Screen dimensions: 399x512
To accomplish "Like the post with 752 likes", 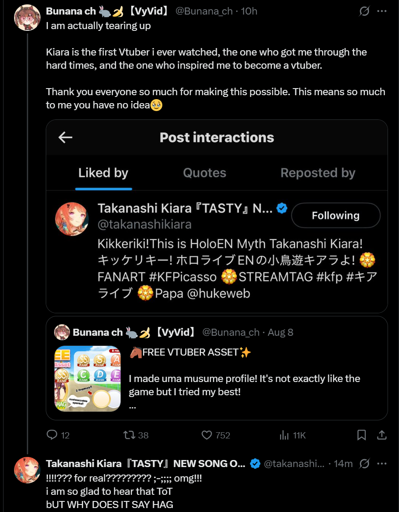I will coord(207,435).
